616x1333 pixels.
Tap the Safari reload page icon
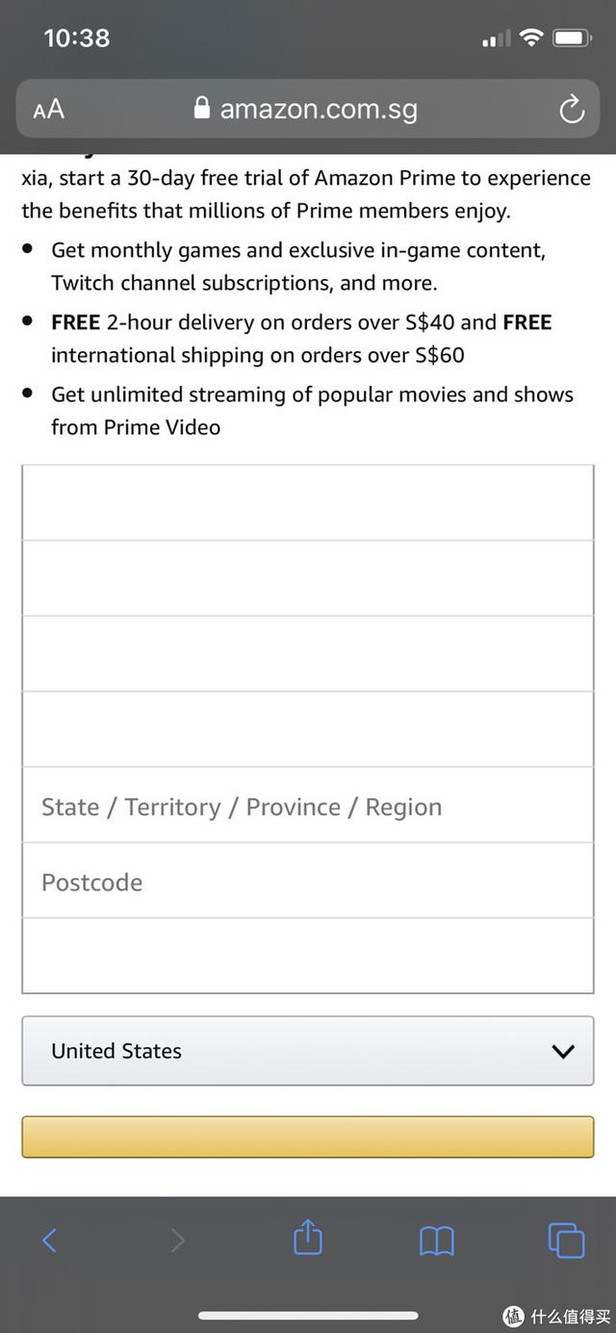pos(572,110)
